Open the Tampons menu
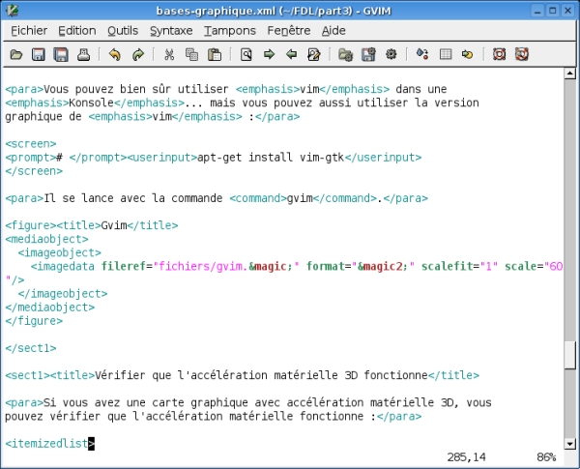 (230, 31)
